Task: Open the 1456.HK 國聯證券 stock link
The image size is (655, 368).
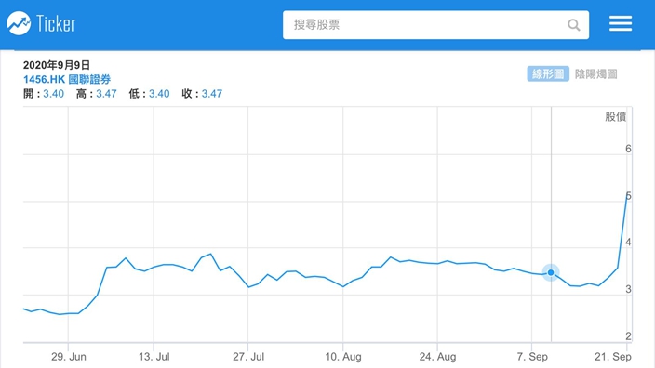Action: [67, 79]
